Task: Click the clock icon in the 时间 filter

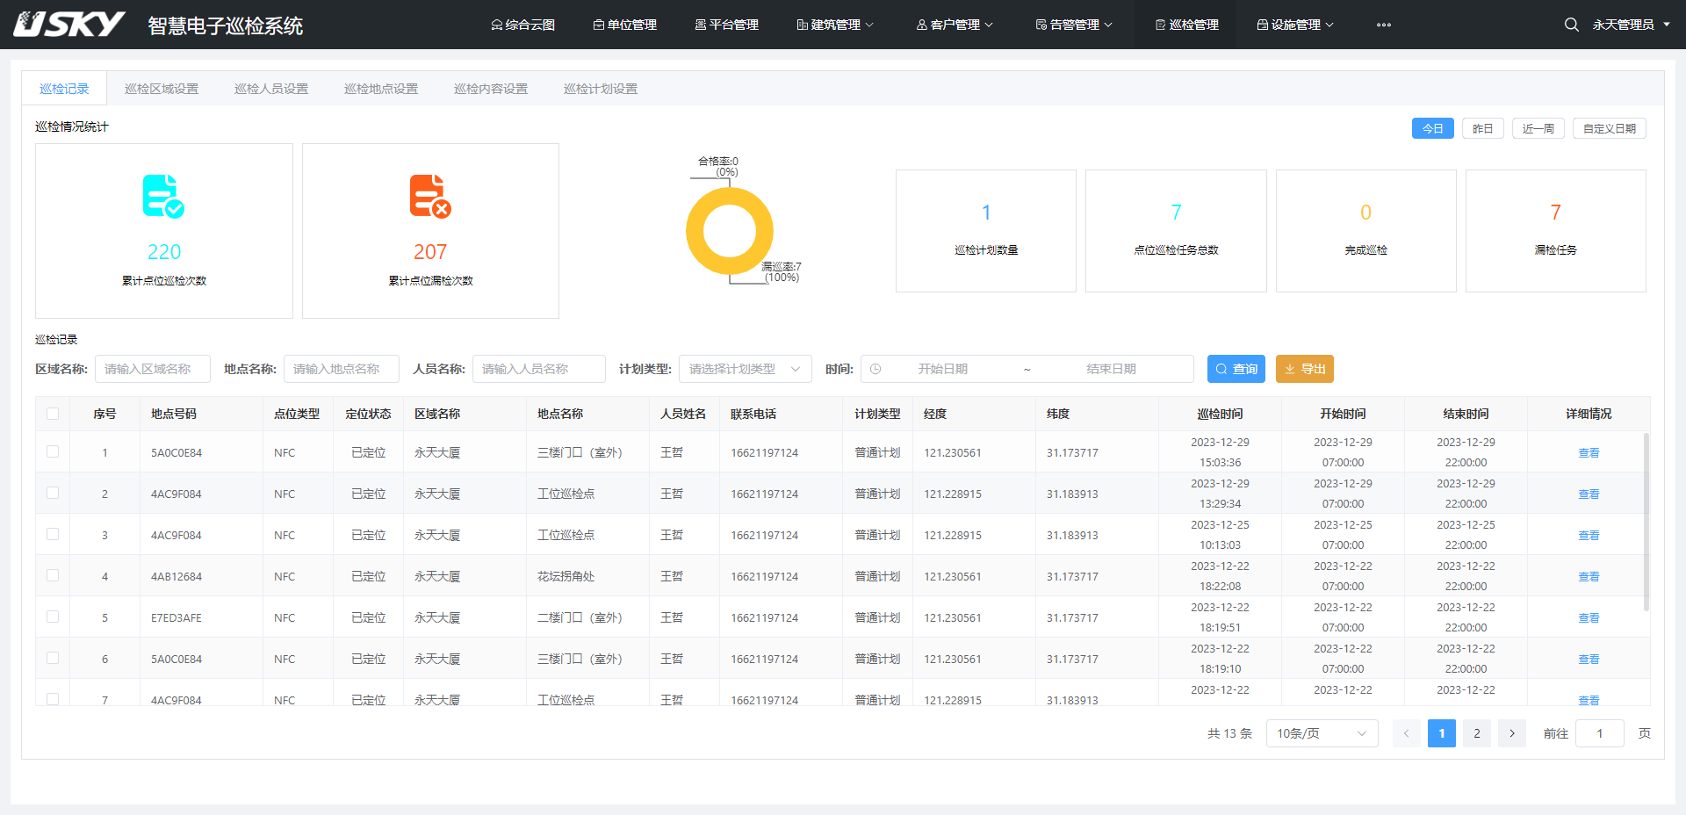Action: point(875,369)
